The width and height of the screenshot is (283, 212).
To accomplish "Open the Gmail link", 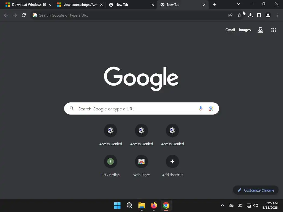I will coord(230,30).
